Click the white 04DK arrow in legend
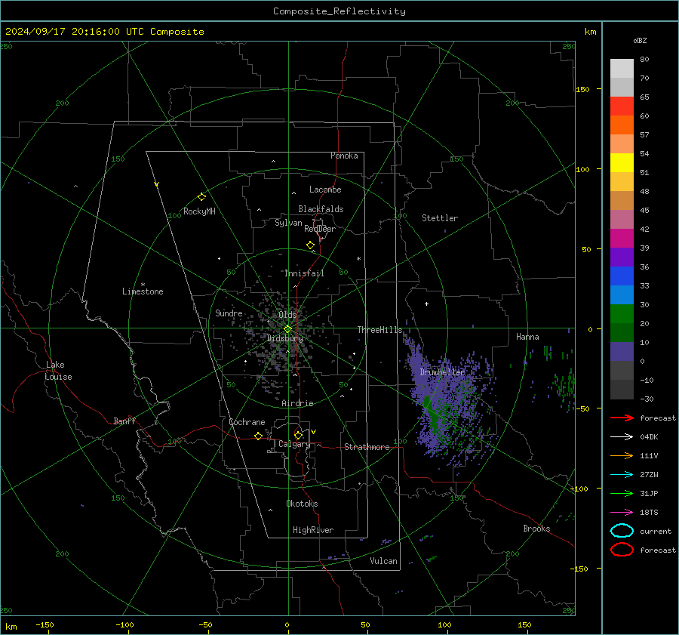The height and width of the screenshot is (635, 679). point(622,437)
